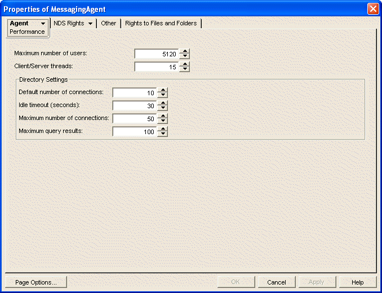This screenshot has width=382, height=293.
Task: Open the NDS Rights tab dropdown arrow
Action: [90, 24]
